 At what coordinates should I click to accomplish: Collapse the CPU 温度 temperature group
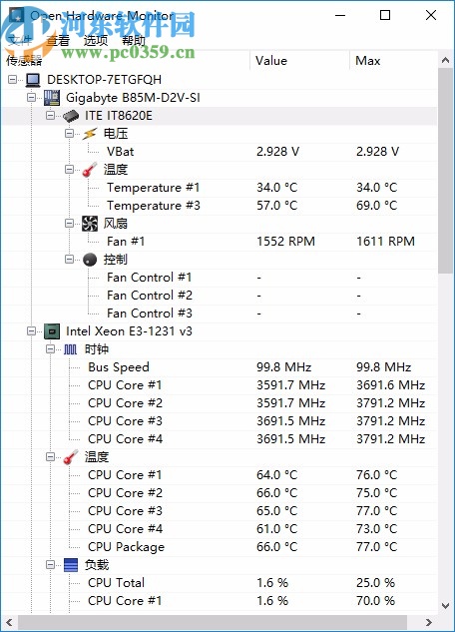50,457
